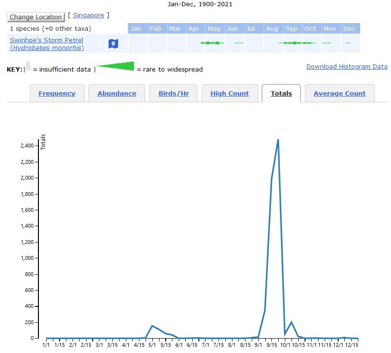Click the September peak on the line chart
The width and height of the screenshot is (391, 353).
pyautogui.click(x=278, y=140)
